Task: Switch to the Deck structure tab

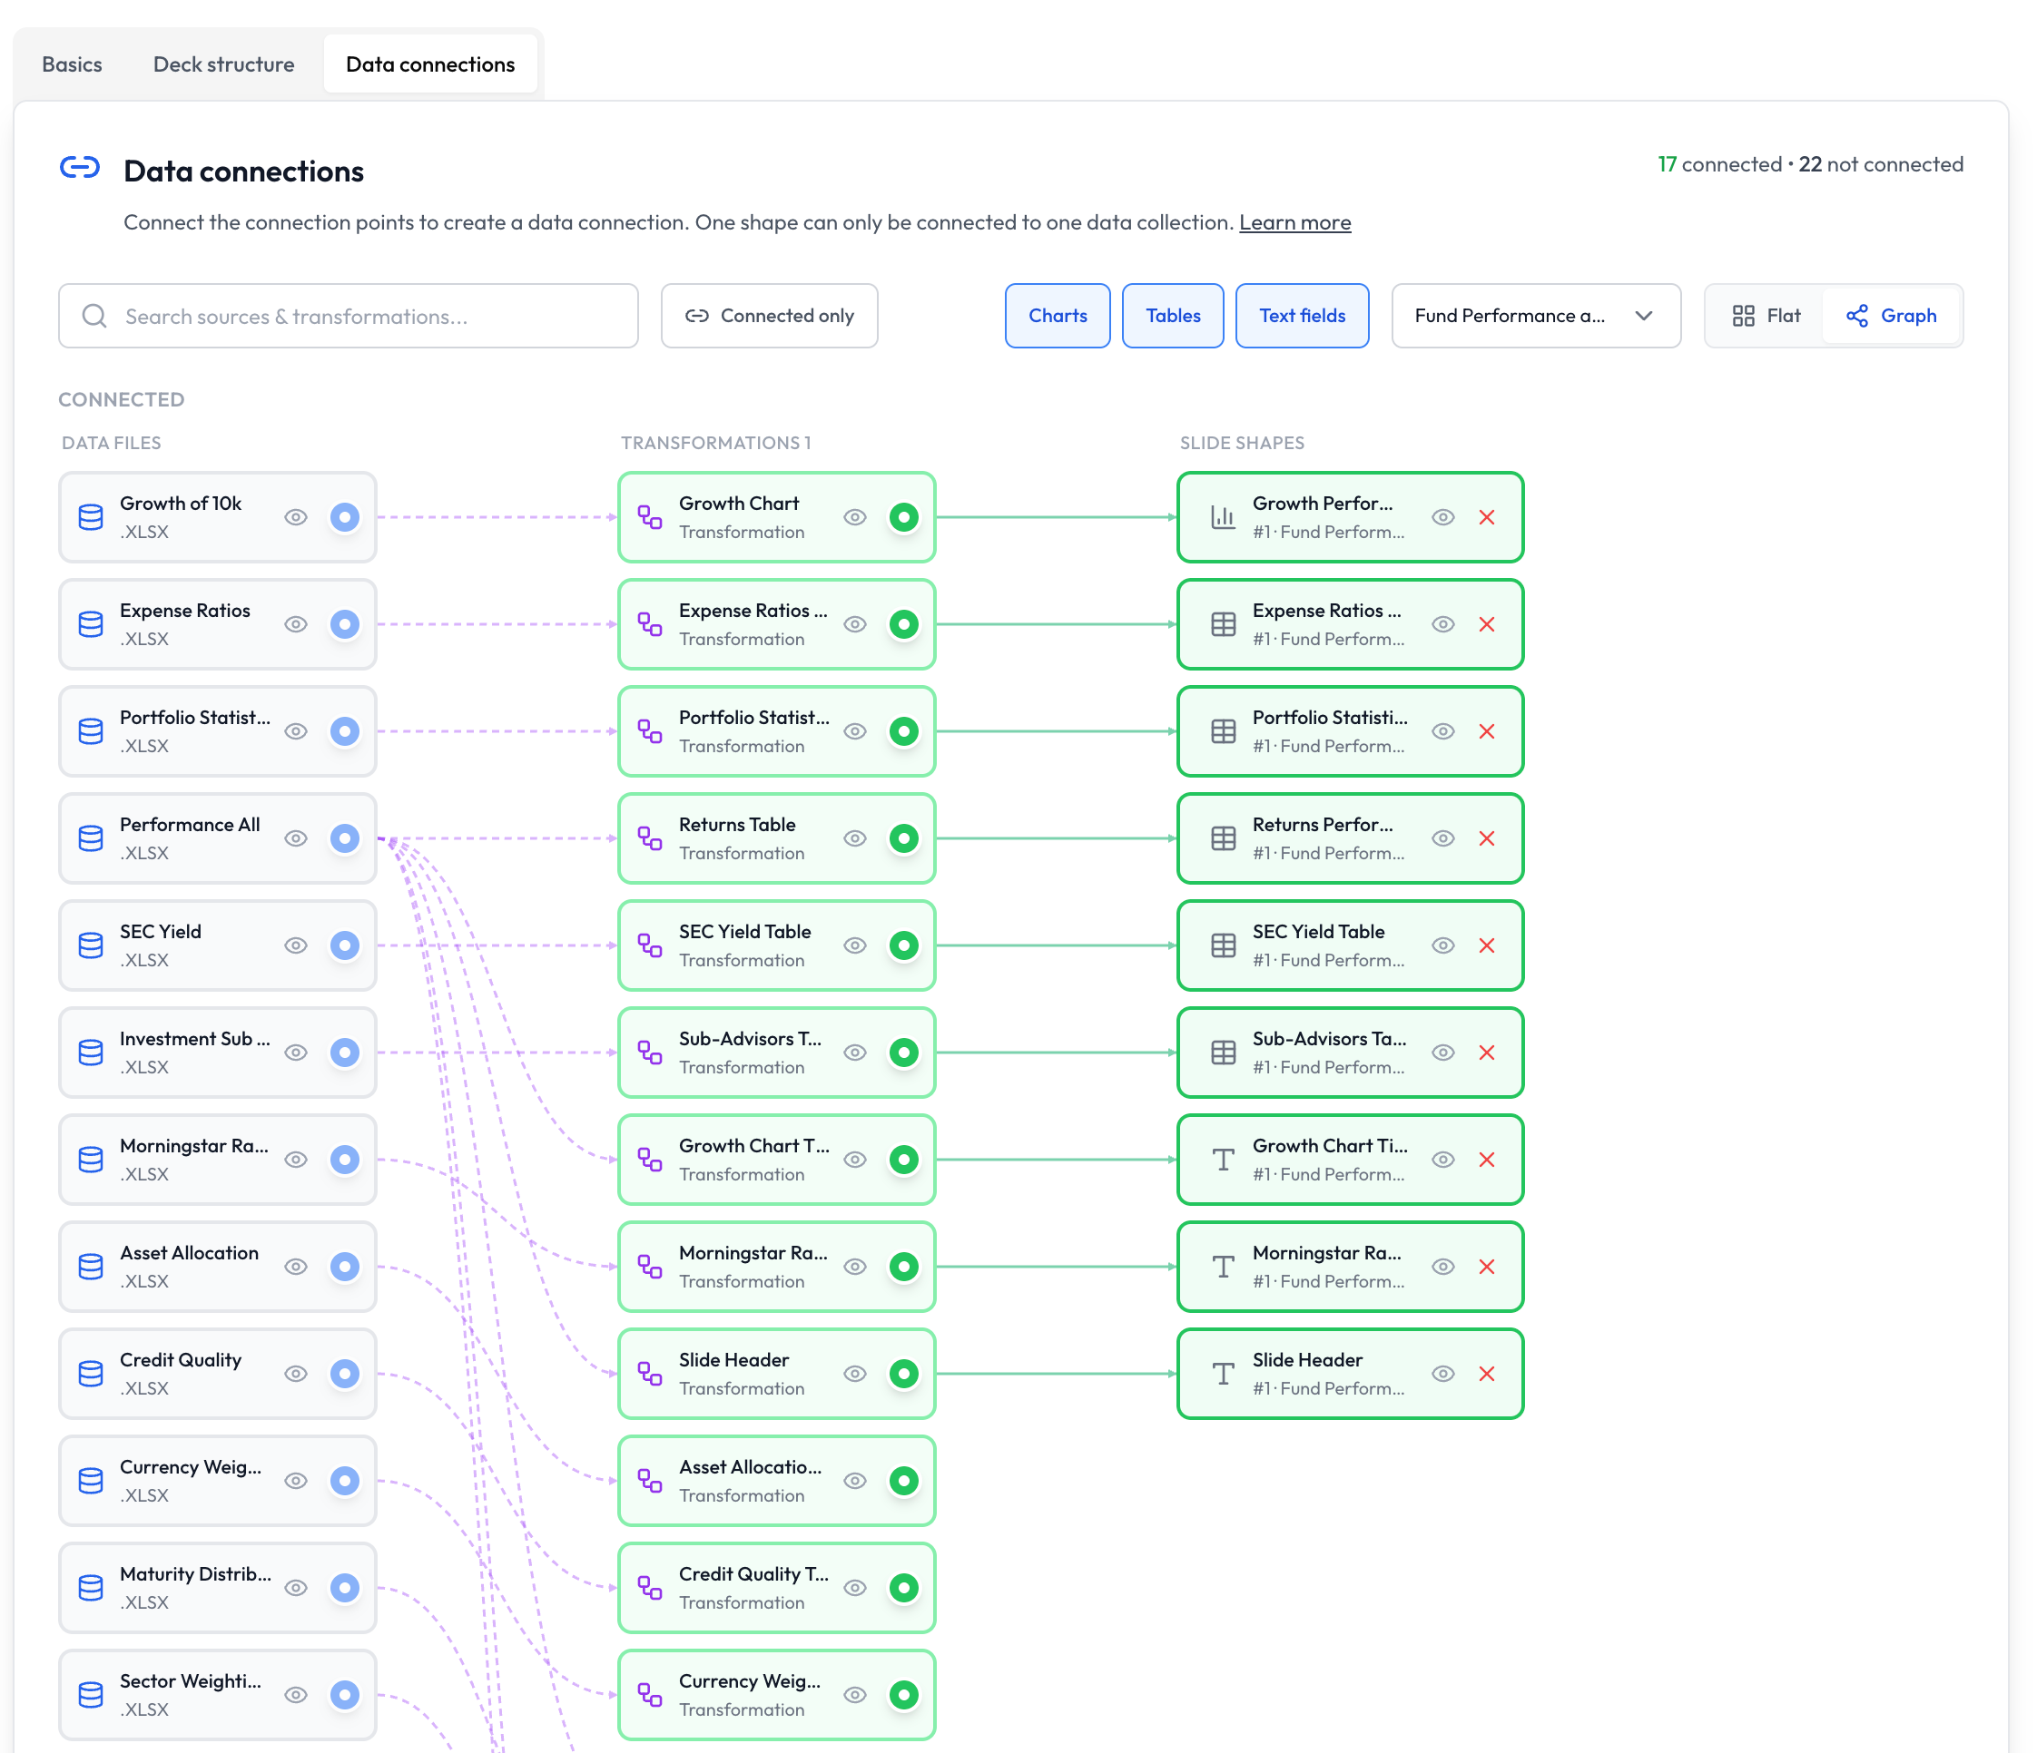Action: 224,64
